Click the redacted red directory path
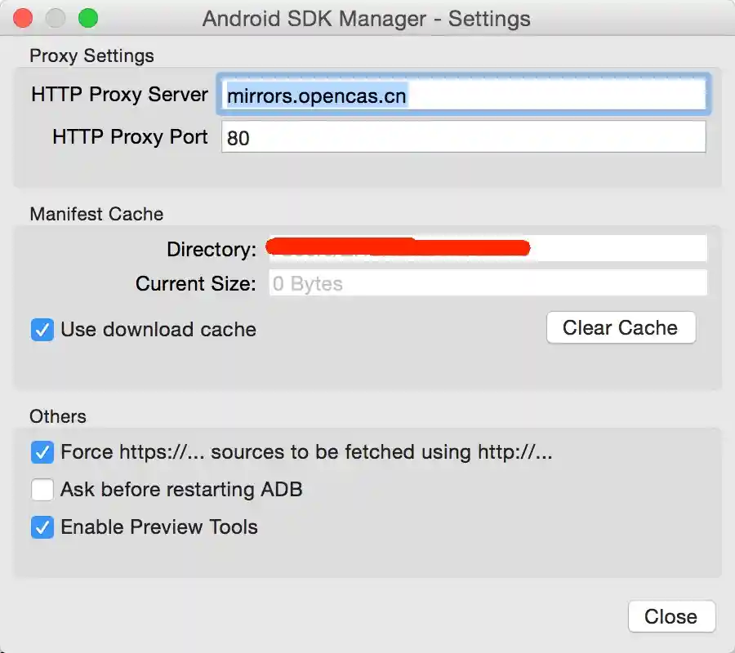The image size is (735, 653). click(x=398, y=247)
